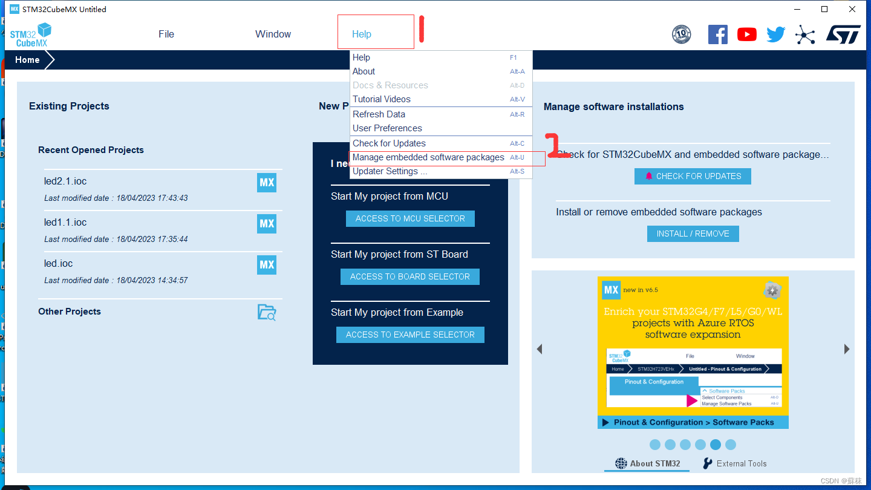
Task: Go to Home breadcrumb
Action: coord(27,60)
